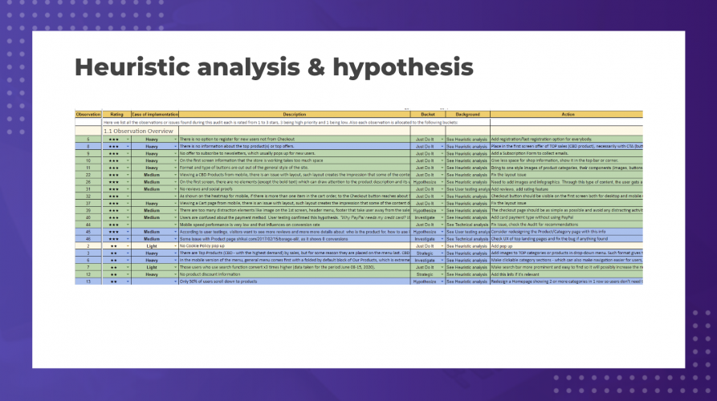The width and height of the screenshot is (717, 401).
Task: Select cell 'Users are confused about the payment method'
Action: pyautogui.click(x=295, y=218)
